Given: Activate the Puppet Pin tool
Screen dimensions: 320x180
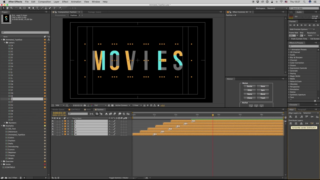Looking at the screenshot, I should [x=60, y=8].
